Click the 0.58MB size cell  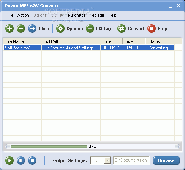[x=134, y=48]
